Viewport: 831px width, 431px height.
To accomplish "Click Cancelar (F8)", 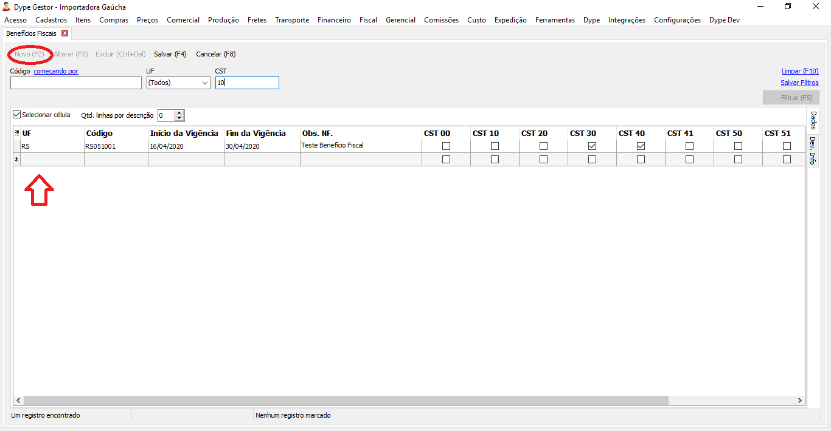I will 215,54.
